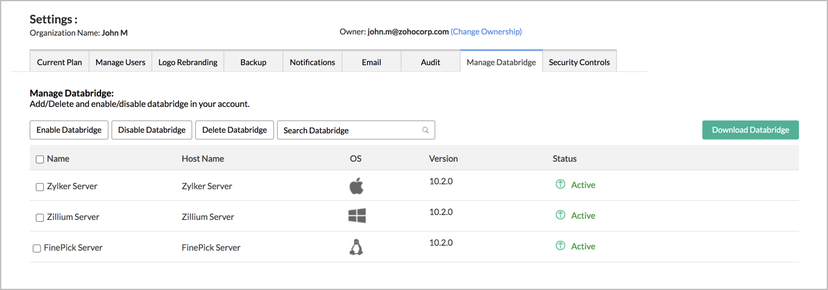Focus the Search Databridge input field
828x290 pixels.
(348, 130)
